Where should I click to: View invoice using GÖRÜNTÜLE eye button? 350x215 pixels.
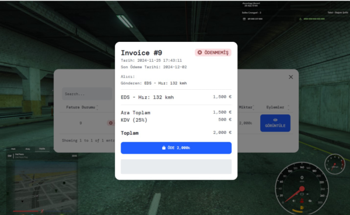(x=275, y=123)
